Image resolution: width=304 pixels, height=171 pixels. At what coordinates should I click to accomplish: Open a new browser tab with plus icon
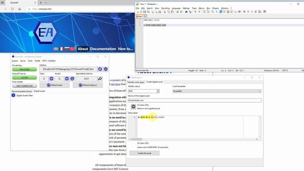tap(41, 3)
